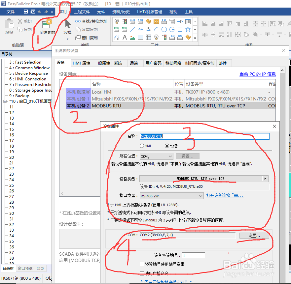
Task: Open 系统参数 system parameters
Action: coord(47,26)
